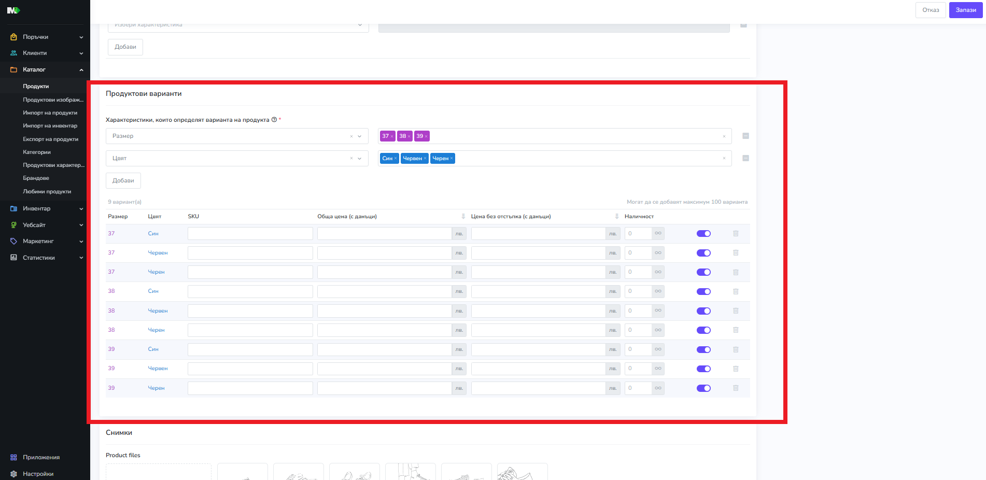Screen dimensions: 986x480
Task: Open Категории in the catalog menu
Action: point(37,152)
